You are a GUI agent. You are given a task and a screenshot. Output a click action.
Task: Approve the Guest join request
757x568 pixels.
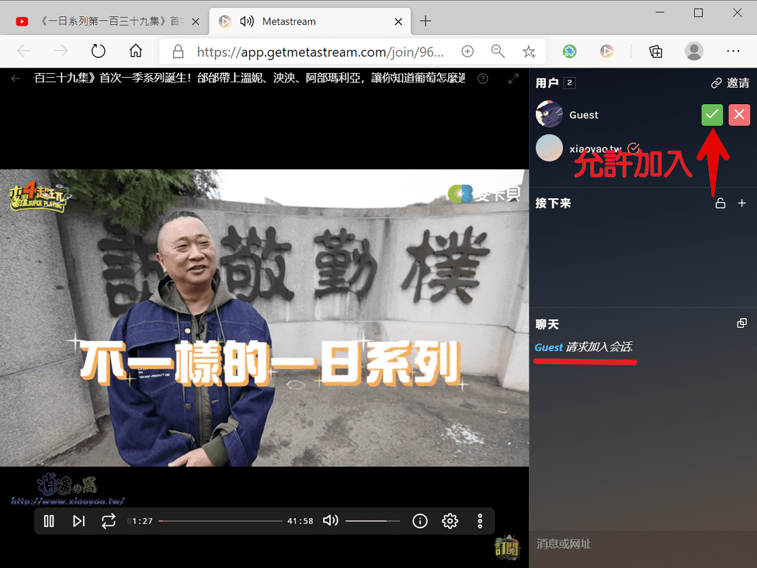pyautogui.click(x=712, y=115)
